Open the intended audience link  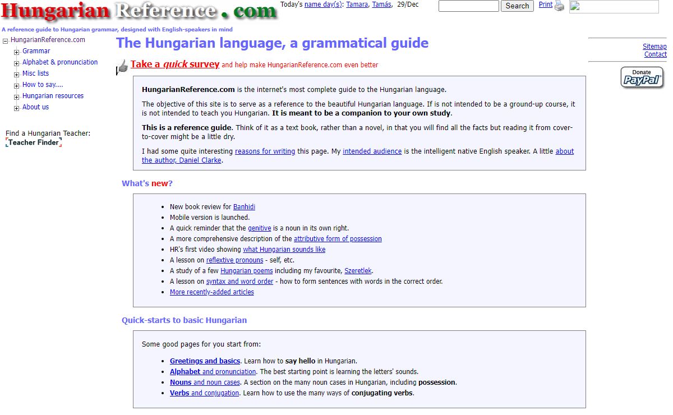click(372, 151)
